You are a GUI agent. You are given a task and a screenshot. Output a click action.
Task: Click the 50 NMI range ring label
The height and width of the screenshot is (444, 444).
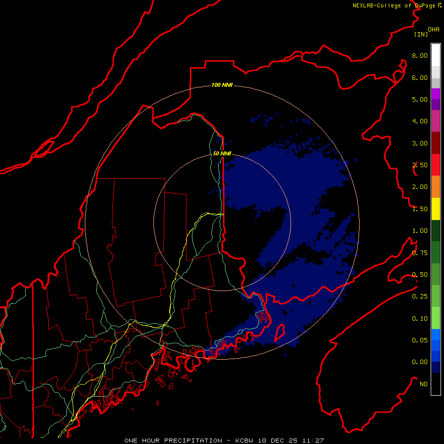(222, 153)
